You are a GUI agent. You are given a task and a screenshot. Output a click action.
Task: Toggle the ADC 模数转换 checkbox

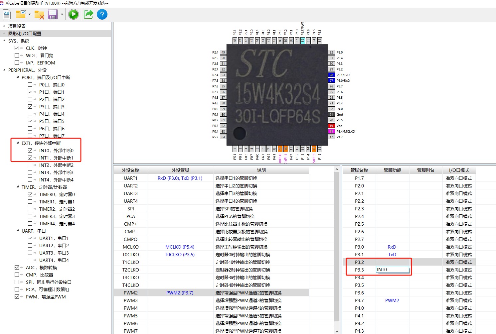pos(17,268)
